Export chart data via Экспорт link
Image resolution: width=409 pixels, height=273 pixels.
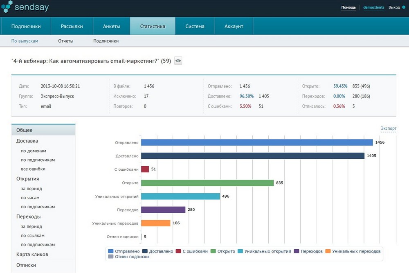389,129
